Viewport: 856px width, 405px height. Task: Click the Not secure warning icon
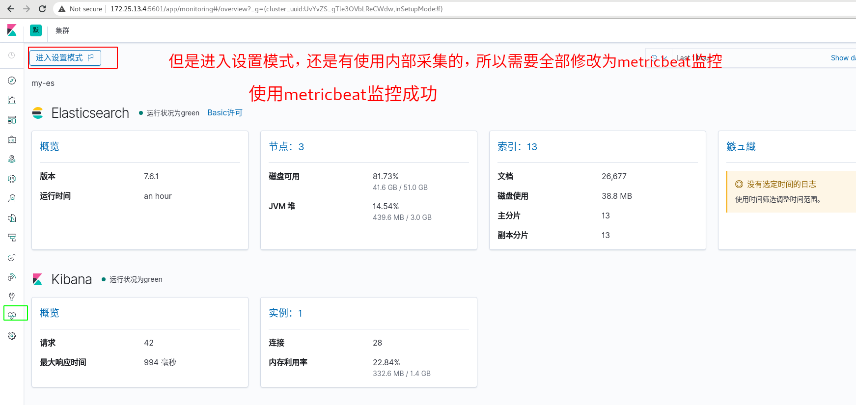point(62,9)
